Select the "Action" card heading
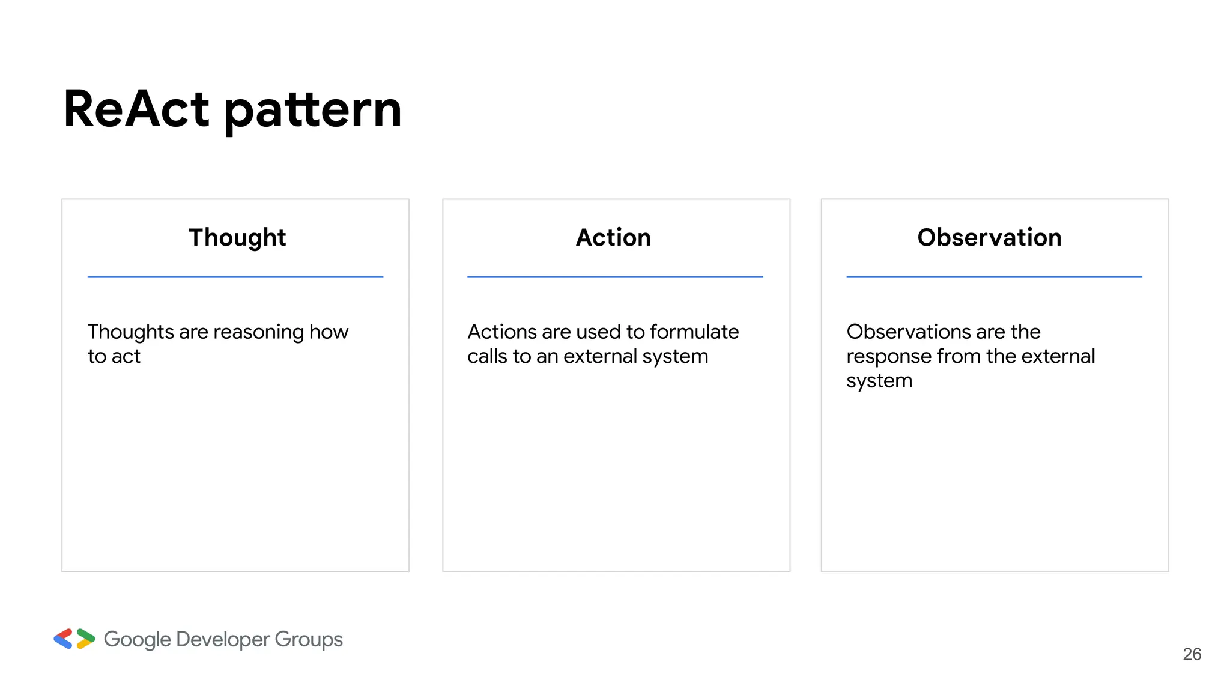Image resolution: width=1230 pixels, height=692 pixels. point(613,237)
